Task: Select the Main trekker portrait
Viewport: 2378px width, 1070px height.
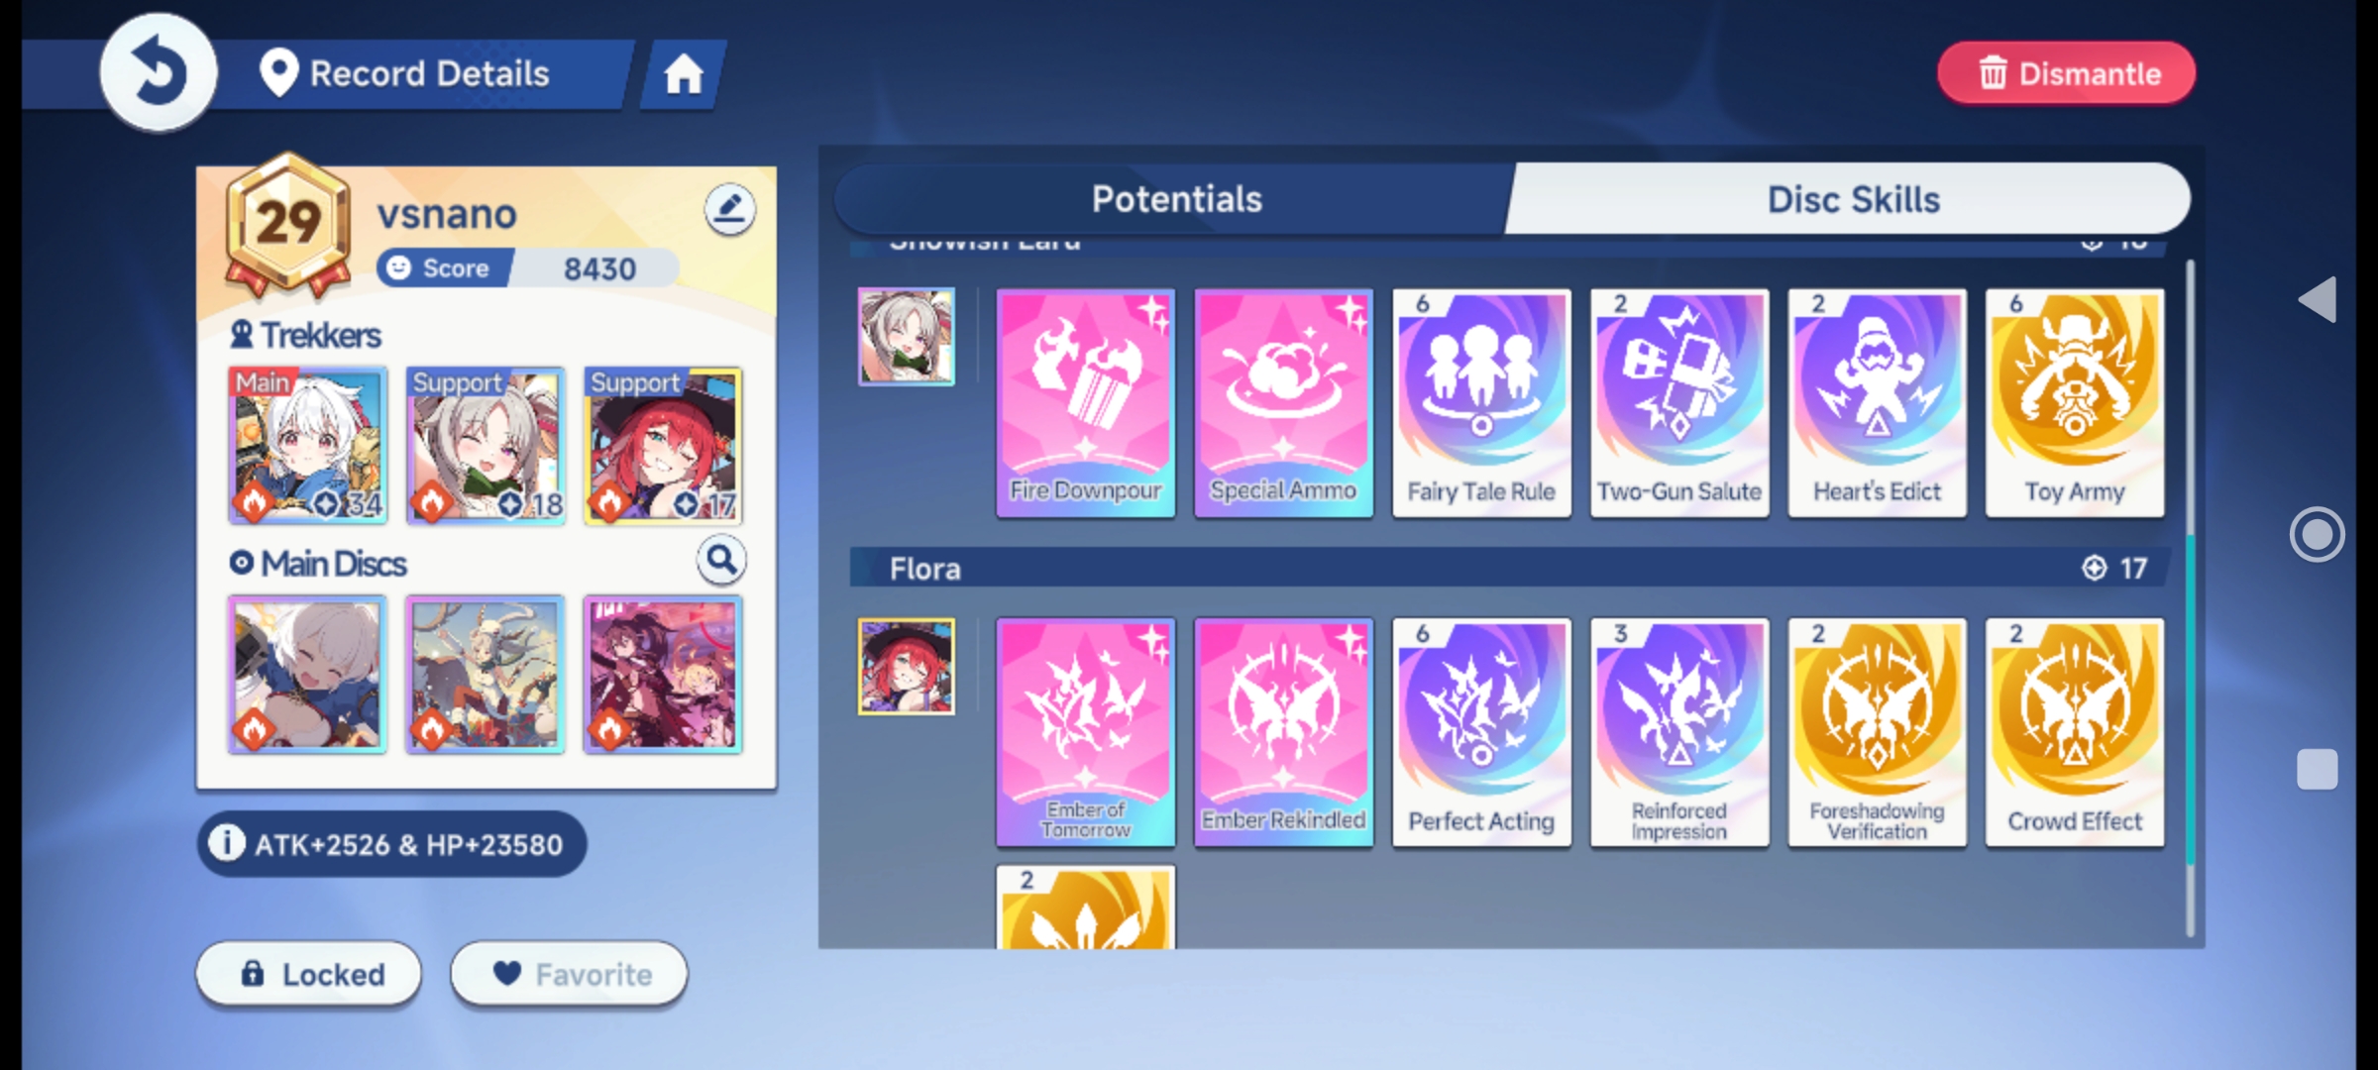Action: [x=308, y=445]
